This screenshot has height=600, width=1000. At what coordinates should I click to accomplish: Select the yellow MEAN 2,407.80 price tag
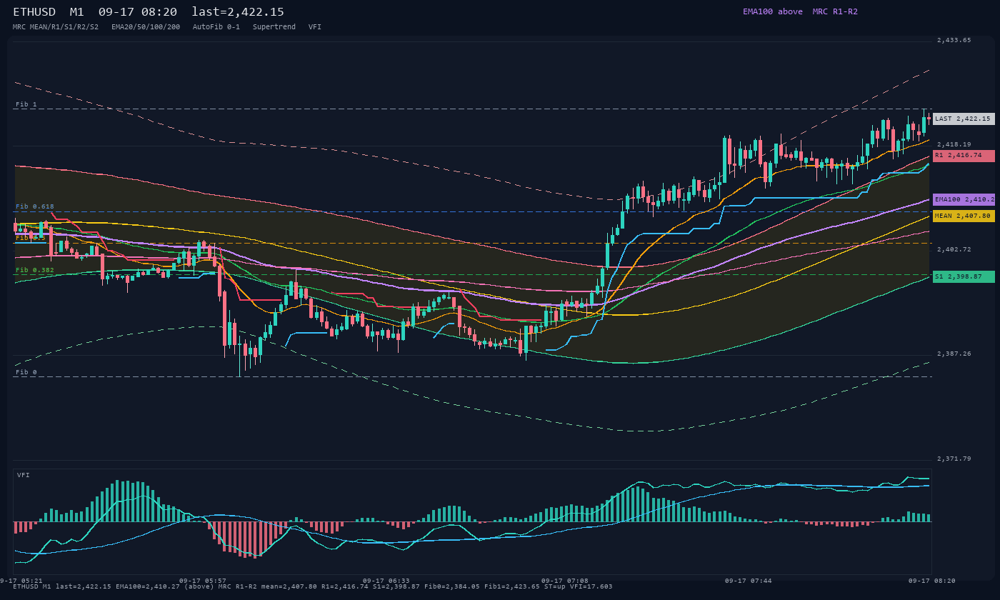tap(964, 216)
